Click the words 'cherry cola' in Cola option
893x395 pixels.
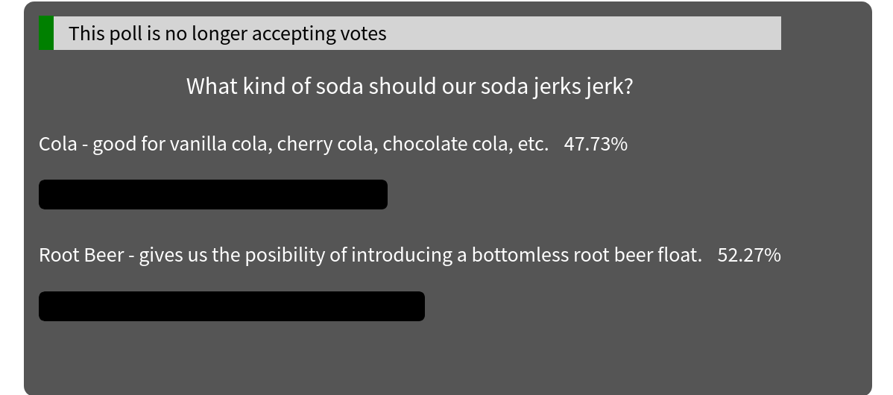pyautogui.click(x=327, y=144)
